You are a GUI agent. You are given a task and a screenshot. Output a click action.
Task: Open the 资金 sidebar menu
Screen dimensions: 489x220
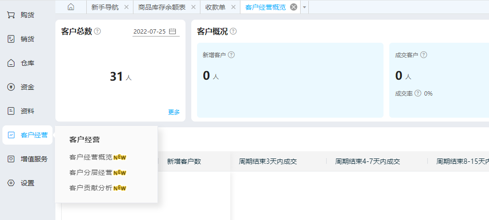[27, 87]
